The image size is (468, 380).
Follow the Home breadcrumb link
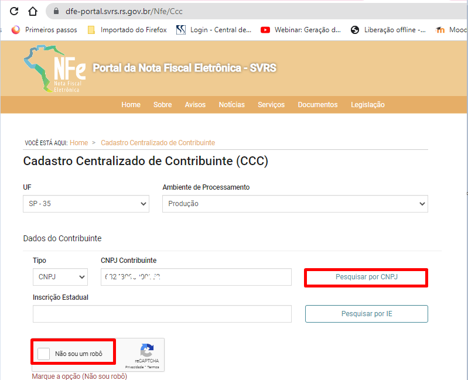point(78,143)
